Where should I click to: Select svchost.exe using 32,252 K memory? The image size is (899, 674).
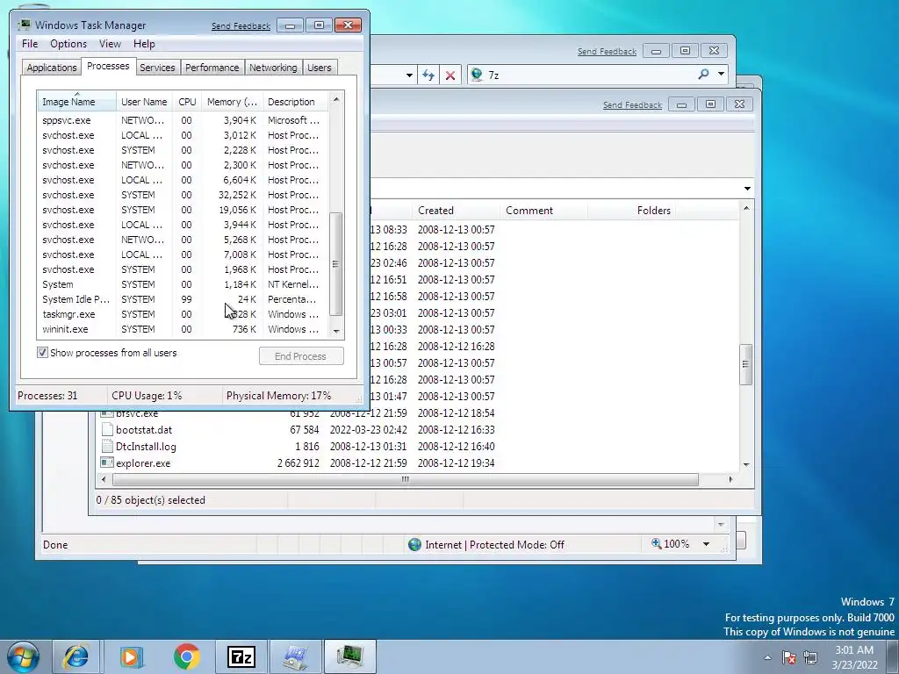[183, 195]
